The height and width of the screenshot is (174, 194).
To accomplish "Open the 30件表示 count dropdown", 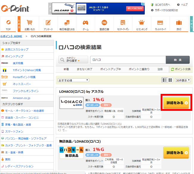I will pos(183,80).
